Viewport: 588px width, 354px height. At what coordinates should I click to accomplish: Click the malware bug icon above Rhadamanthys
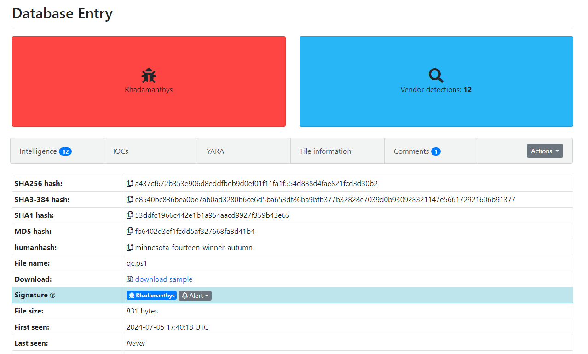click(149, 75)
